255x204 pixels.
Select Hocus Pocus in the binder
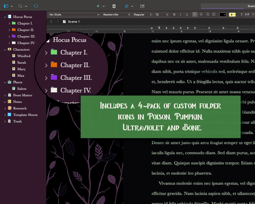tap(22, 17)
